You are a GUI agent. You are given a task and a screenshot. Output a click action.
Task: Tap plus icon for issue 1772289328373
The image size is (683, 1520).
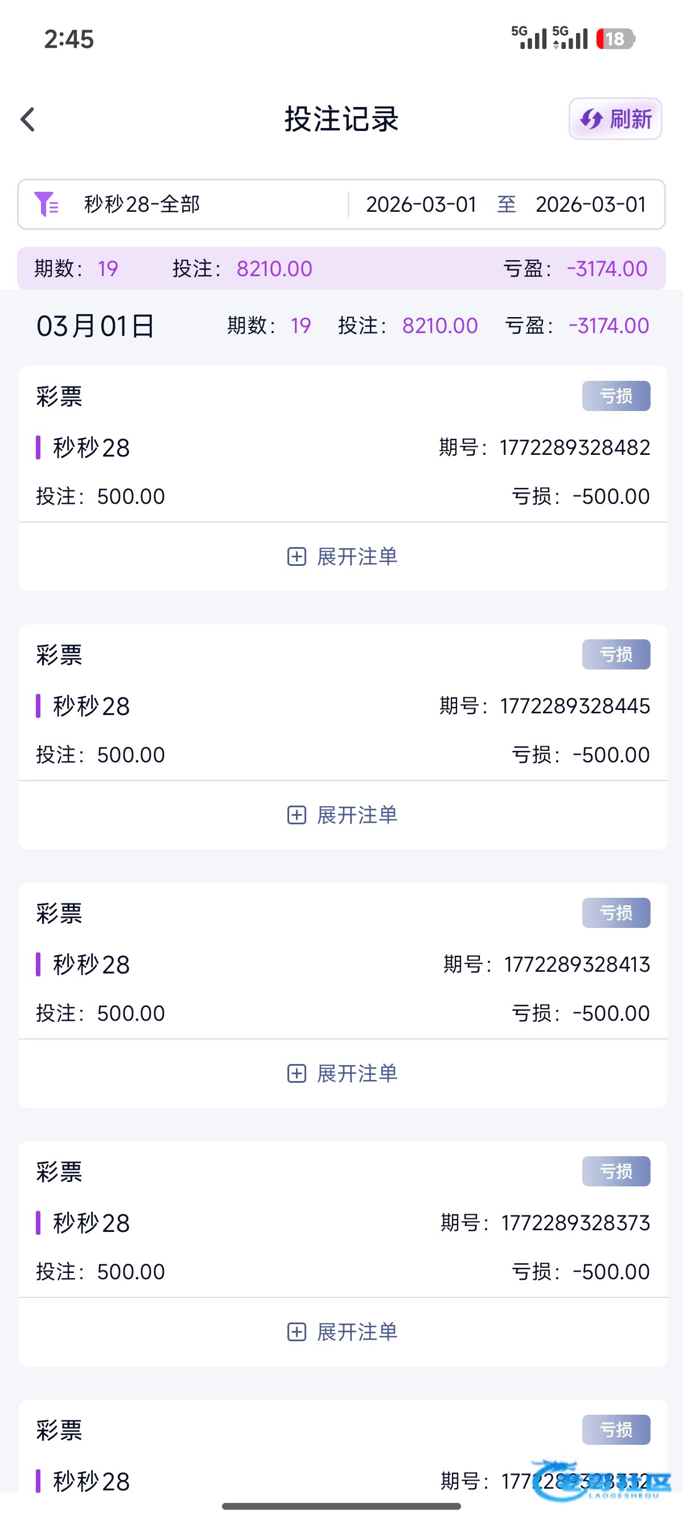(296, 1332)
